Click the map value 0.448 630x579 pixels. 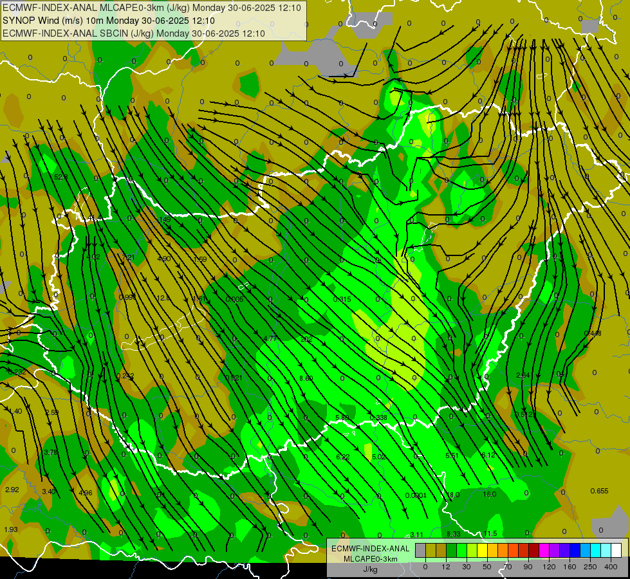pos(593,333)
